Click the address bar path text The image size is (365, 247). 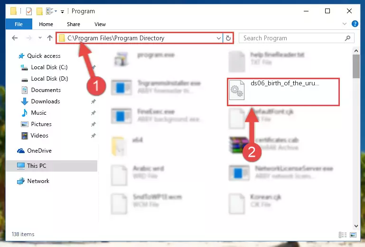click(116, 38)
